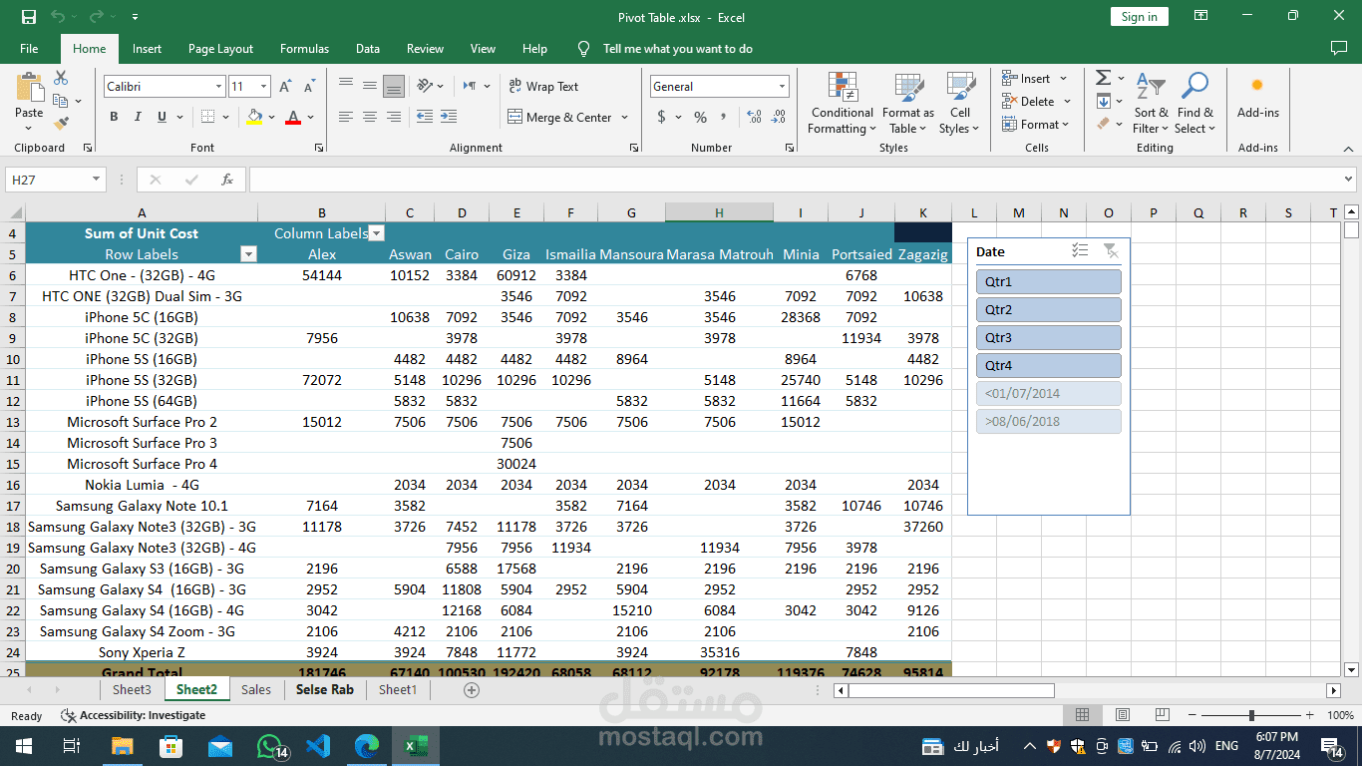This screenshot has width=1362, height=766.
Task: Open the Format cells menu
Action: tap(1035, 125)
